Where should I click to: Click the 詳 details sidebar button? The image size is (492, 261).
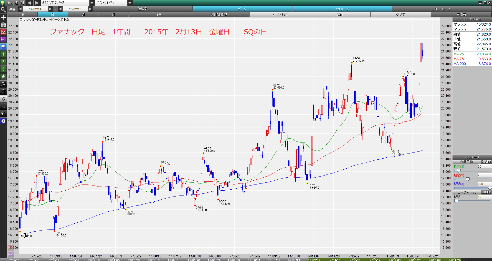[3, 91]
